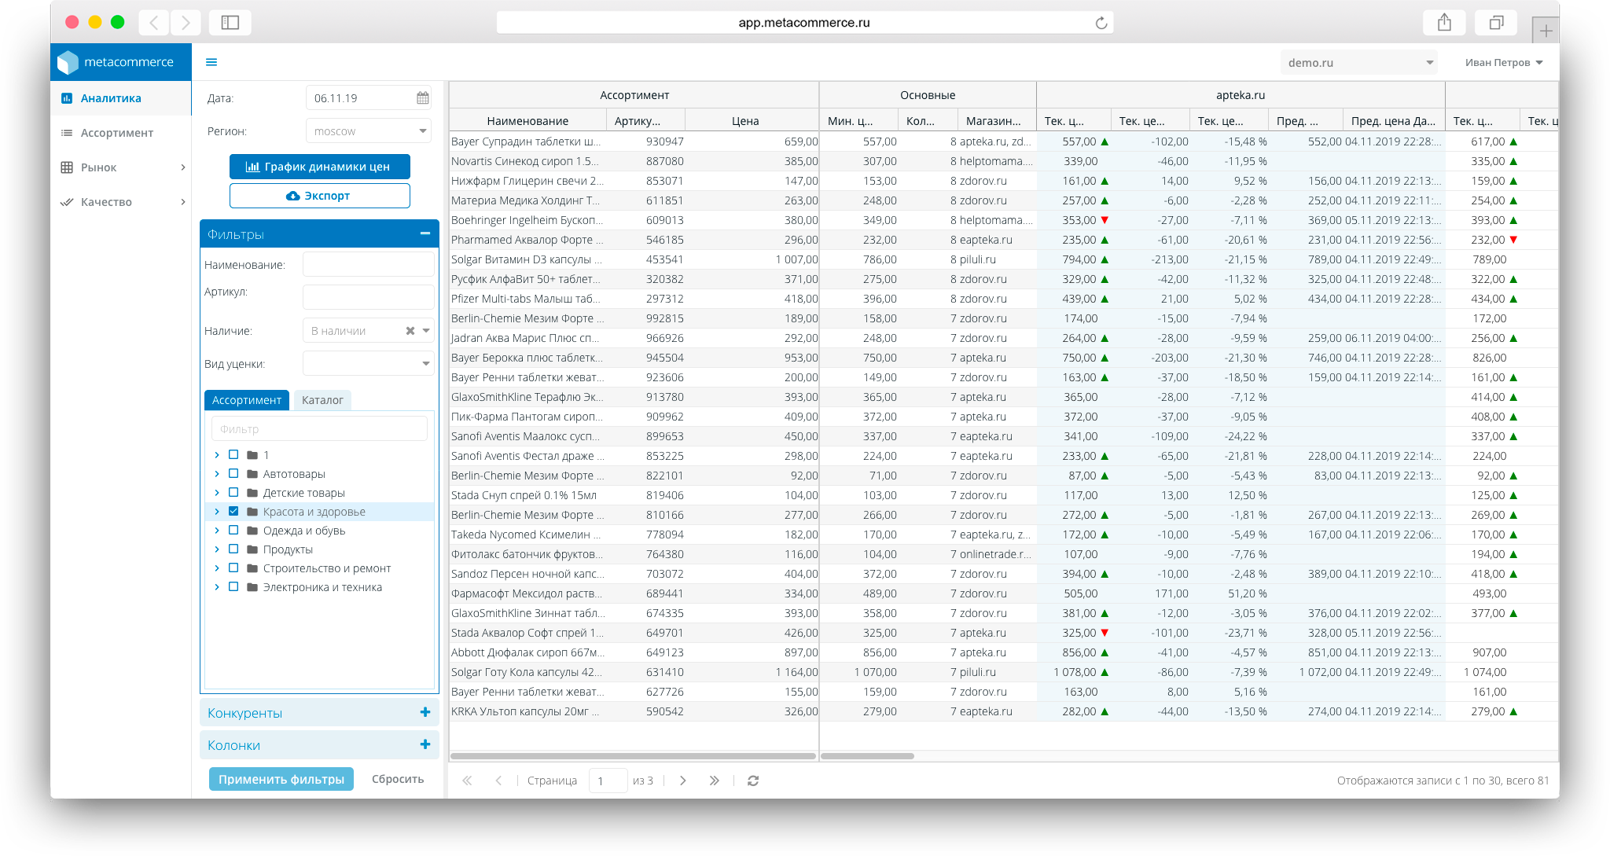Click the refresh table icon in pager
The height and width of the screenshot is (856, 1610).
pyautogui.click(x=753, y=781)
